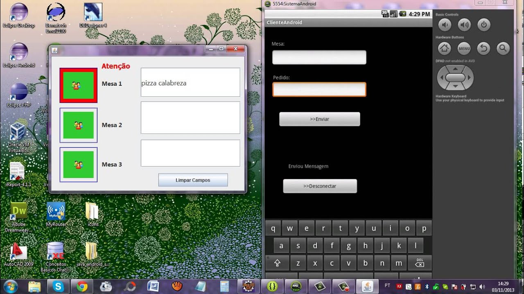Open Eclipse PHP desktop shortcut
This screenshot has height=294, width=524.
[x=19, y=95]
